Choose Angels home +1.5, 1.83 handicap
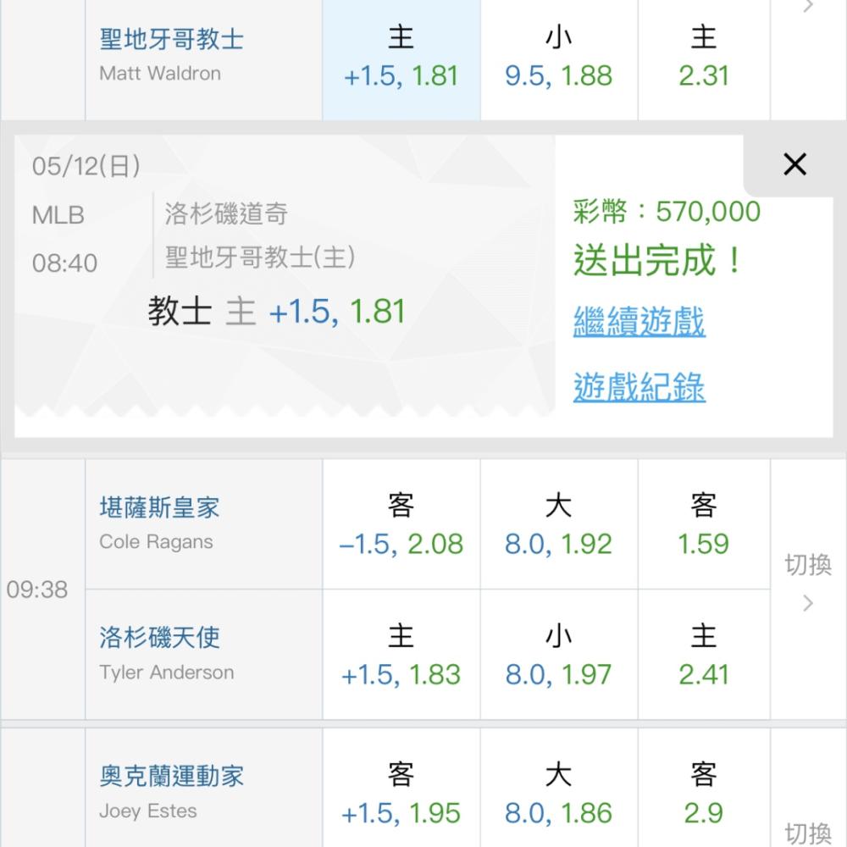The height and width of the screenshot is (847, 847). 401,656
